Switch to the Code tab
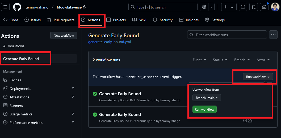Viewport: 281px width, 138px height. click(x=11, y=20)
